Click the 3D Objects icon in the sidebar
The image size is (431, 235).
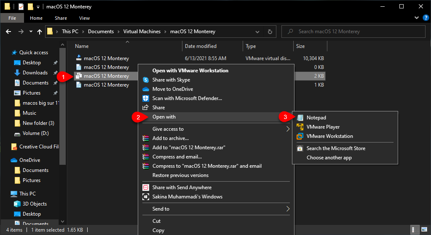pyautogui.click(x=17, y=204)
